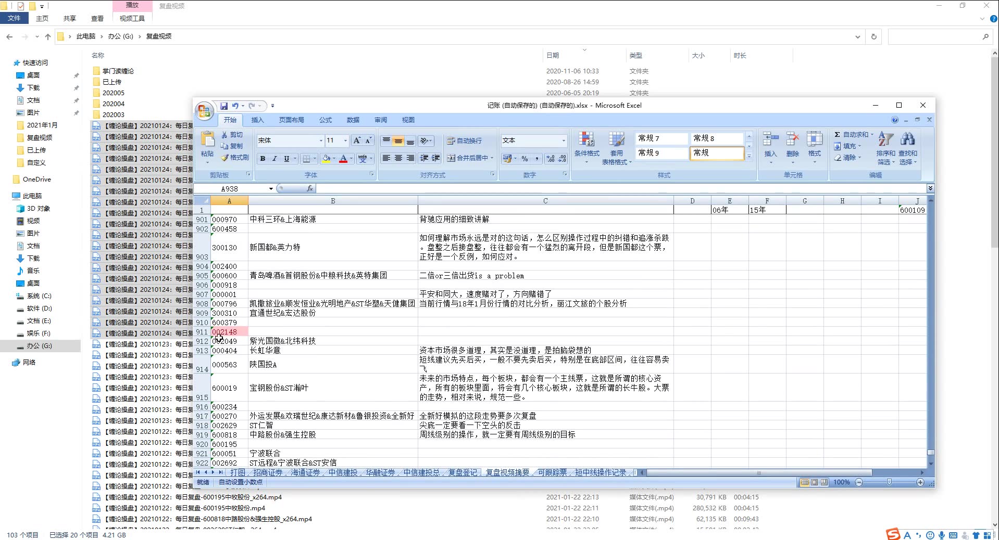The image size is (999, 540).
Task: Activate the Format Painter (格式刷)
Action: coord(235,158)
